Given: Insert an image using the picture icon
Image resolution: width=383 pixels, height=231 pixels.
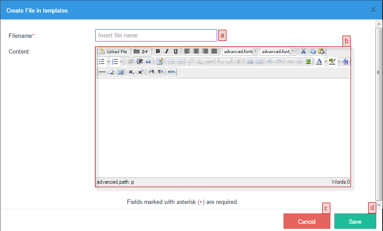Looking at the screenshot, I should [x=309, y=62].
